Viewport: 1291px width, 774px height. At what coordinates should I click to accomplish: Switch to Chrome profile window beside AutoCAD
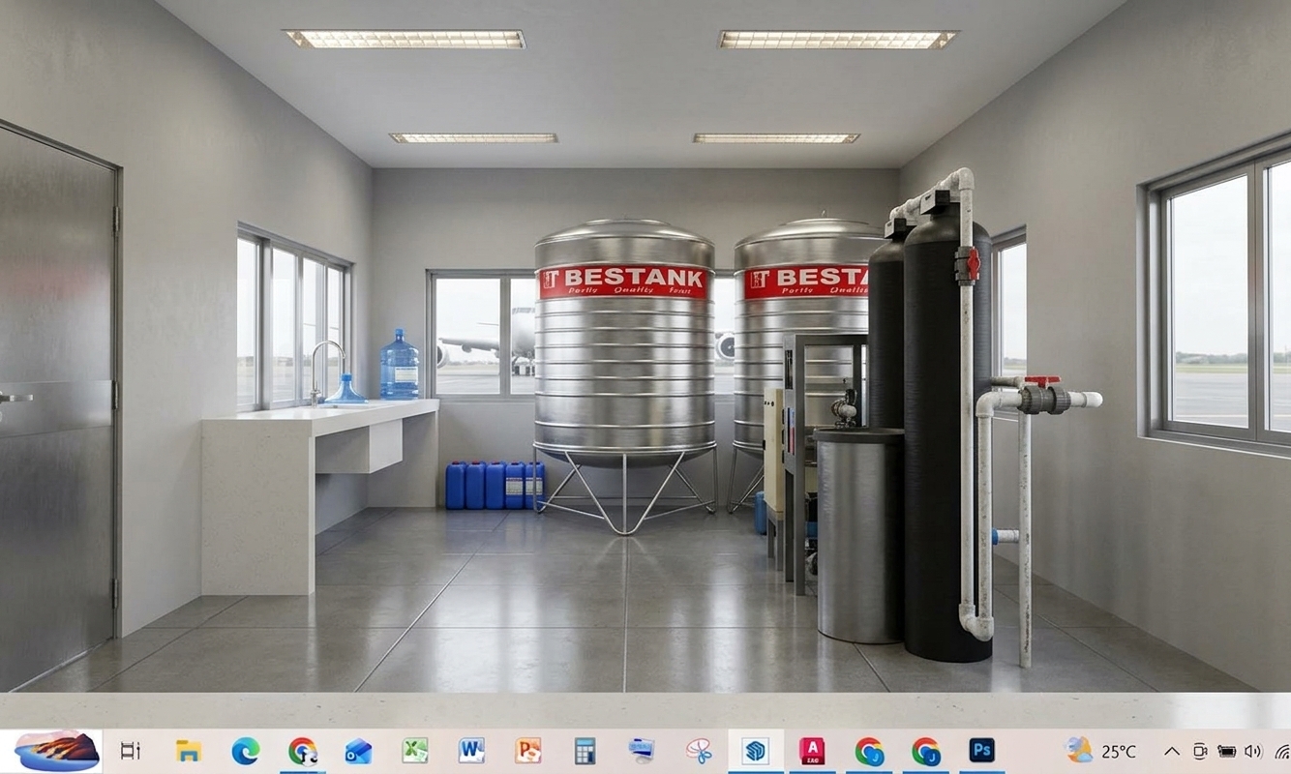coord(869,751)
